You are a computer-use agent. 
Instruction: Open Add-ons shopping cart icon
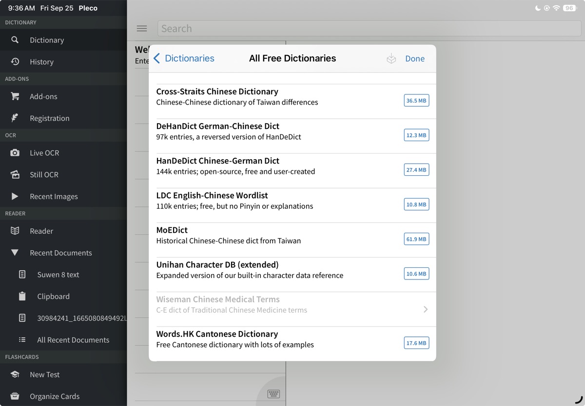(x=15, y=96)
